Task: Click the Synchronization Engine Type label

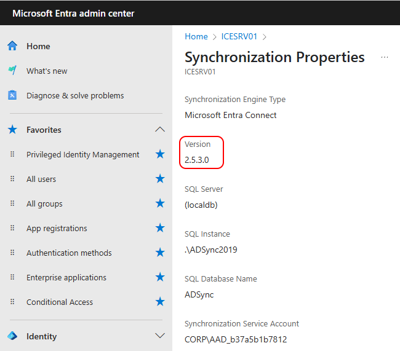Action: (x=235, y=100)
